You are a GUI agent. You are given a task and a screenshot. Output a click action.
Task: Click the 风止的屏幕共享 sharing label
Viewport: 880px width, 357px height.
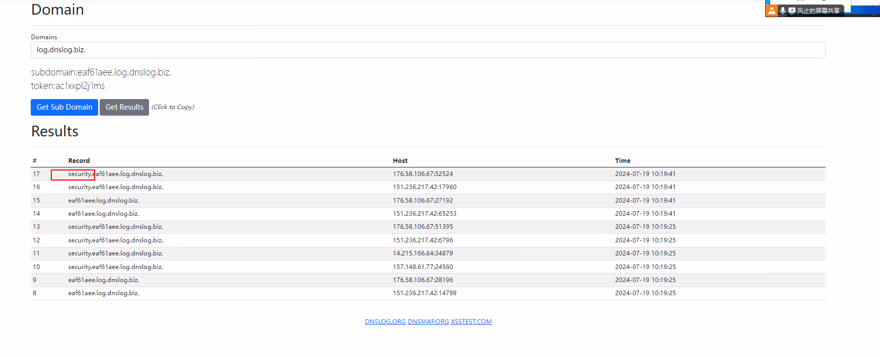tap(818, 11)
